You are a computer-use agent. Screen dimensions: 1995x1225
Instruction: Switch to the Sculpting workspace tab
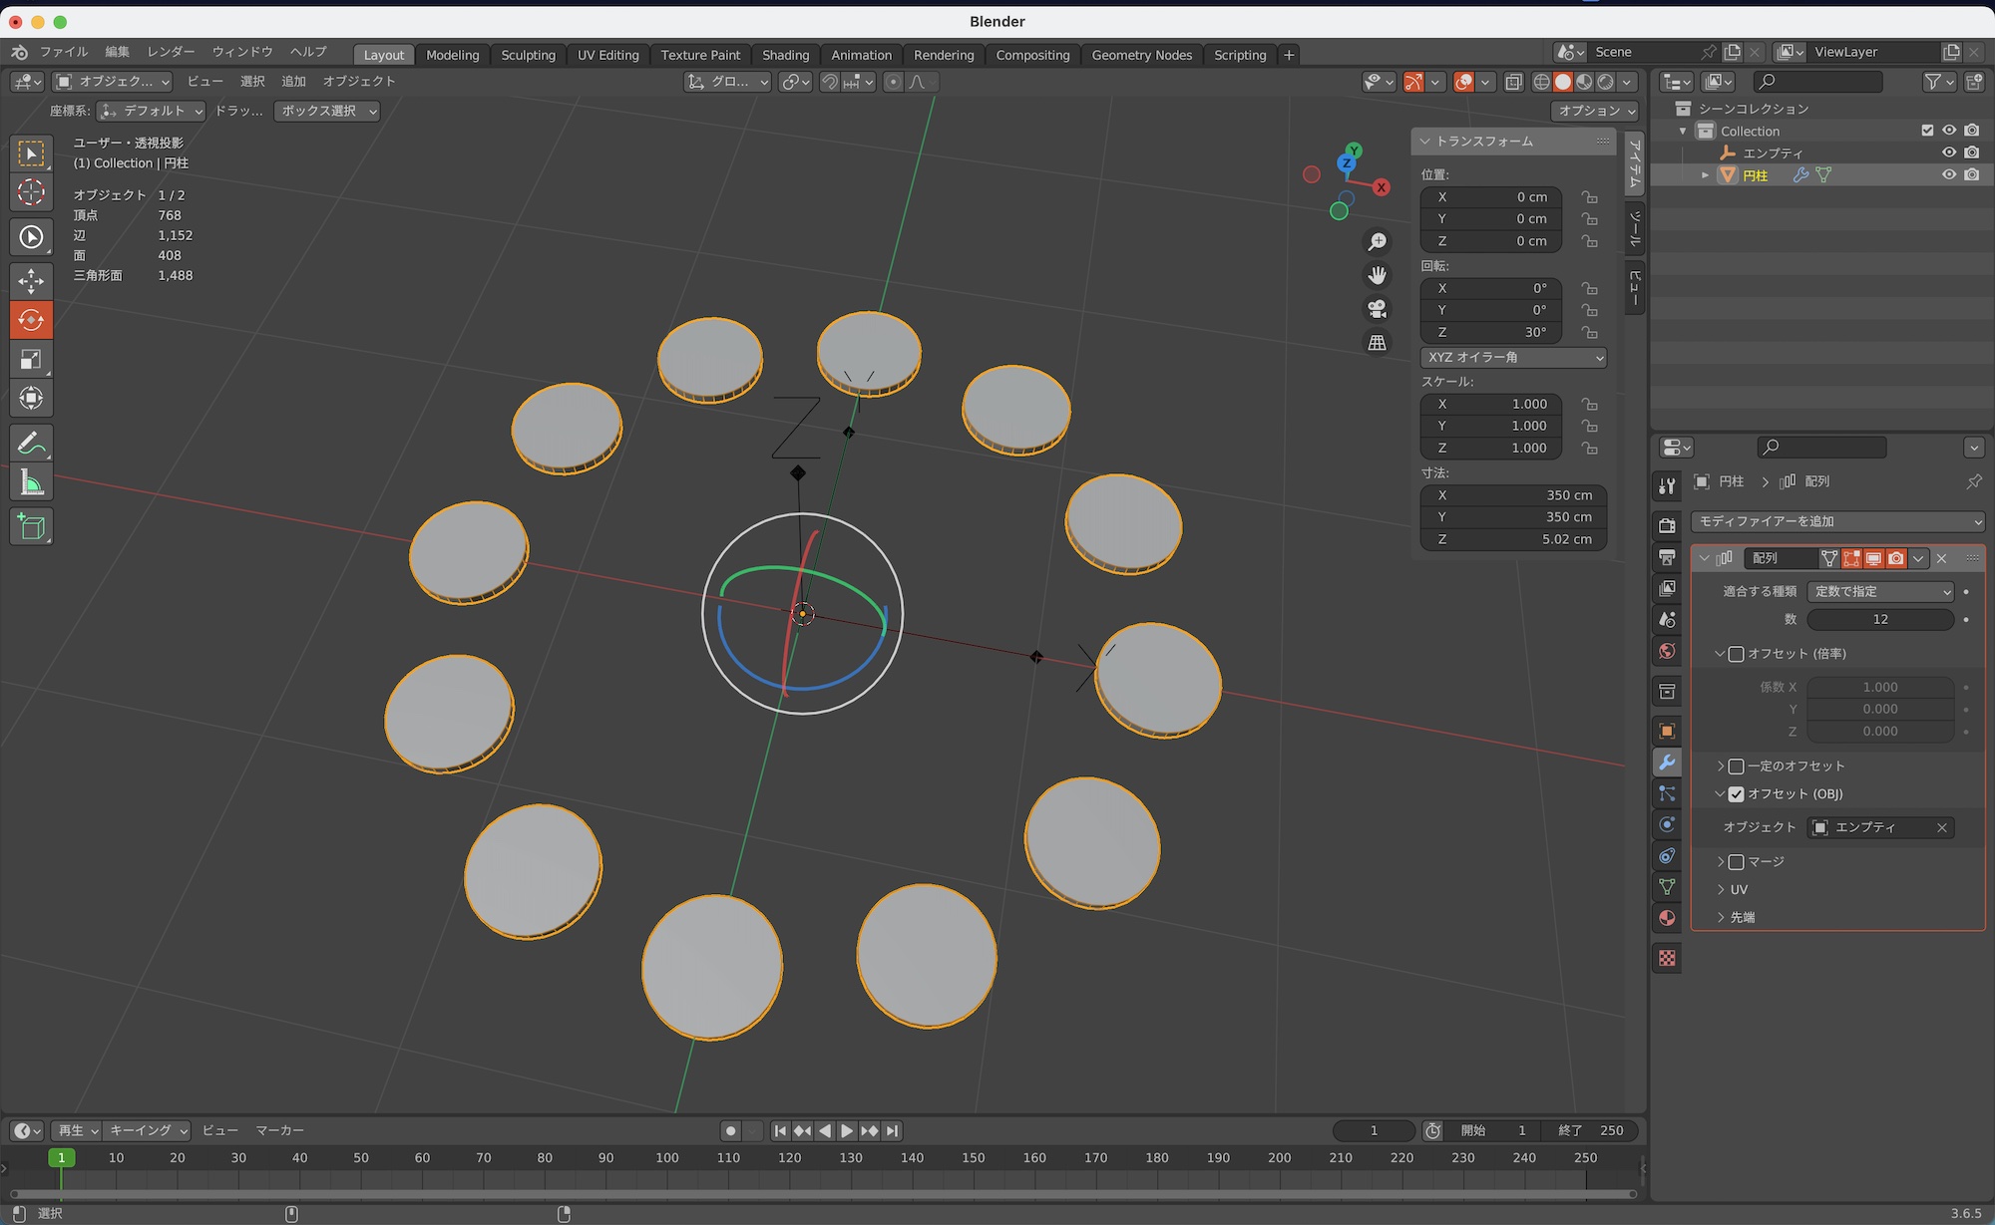(x=528, y=55)
